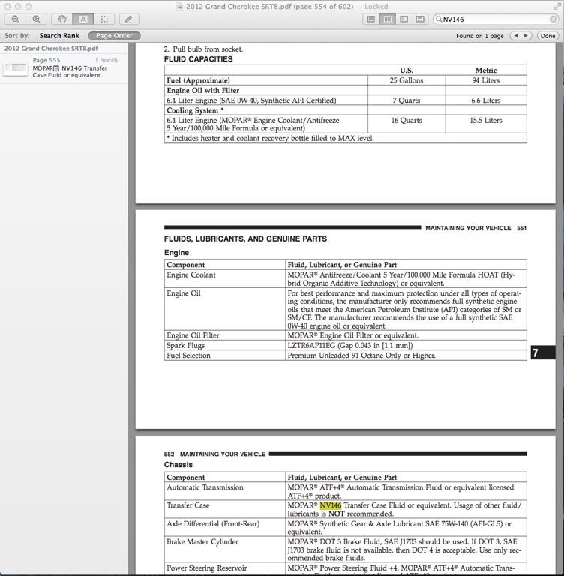Viewport: 564px width, 576px height.
Task: Open the Page 555 search result
Action: [64, 67]
